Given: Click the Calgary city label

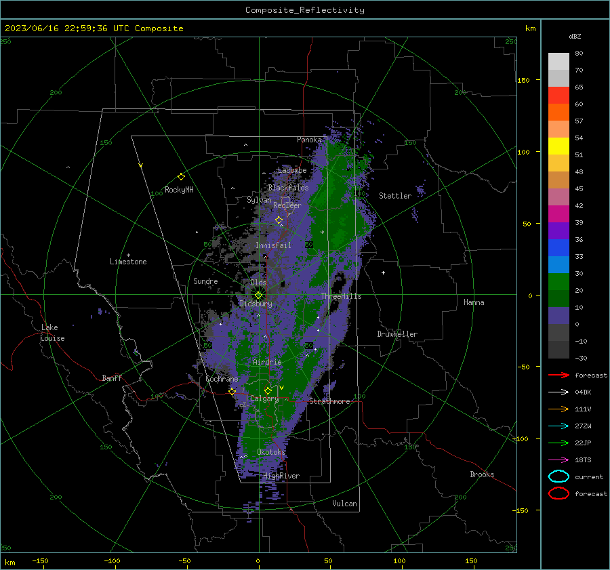Looking at the screenshot, I should point(264,399).
